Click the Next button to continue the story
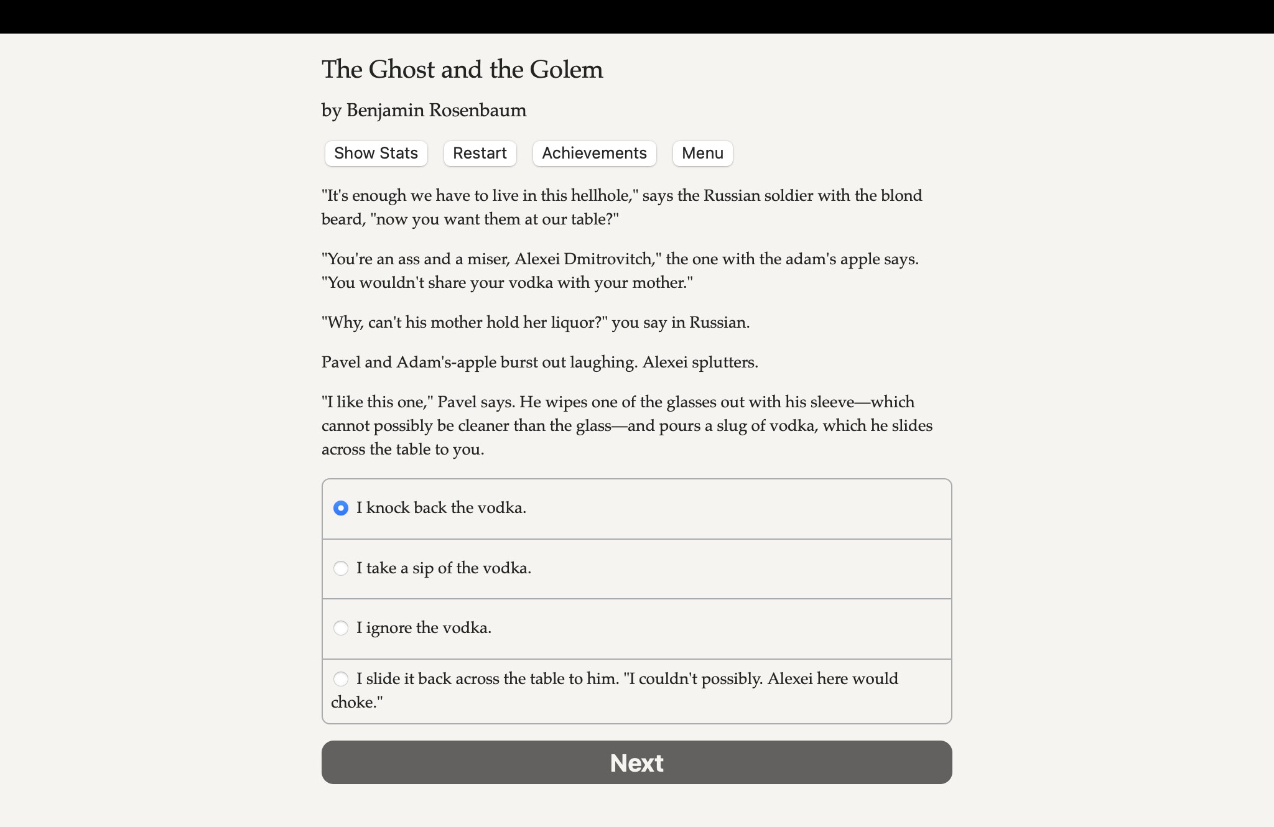Viewport: 1274px width, 827px height. pos(636,762)
